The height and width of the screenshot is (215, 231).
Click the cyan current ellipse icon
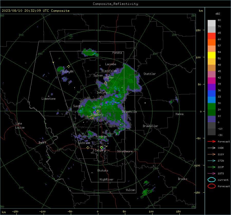click(211, 180)
